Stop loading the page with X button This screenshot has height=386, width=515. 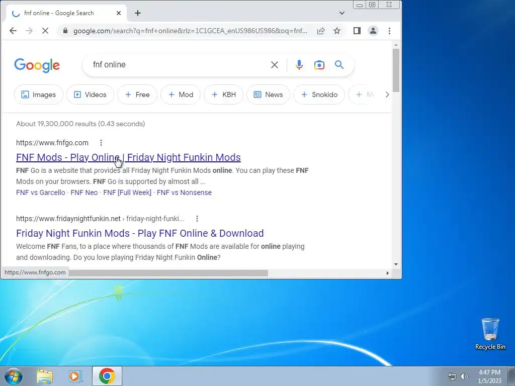45,31
